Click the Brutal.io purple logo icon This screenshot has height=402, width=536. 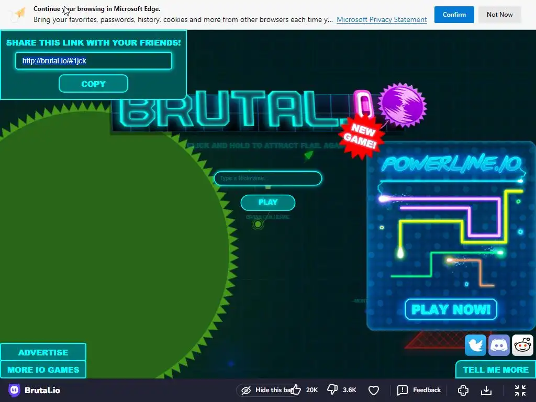pyautogui.click(x=14, y=390)
